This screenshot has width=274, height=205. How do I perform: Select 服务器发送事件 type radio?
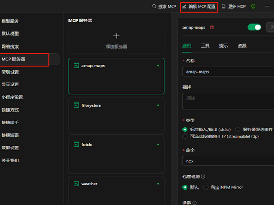(238, 129)
